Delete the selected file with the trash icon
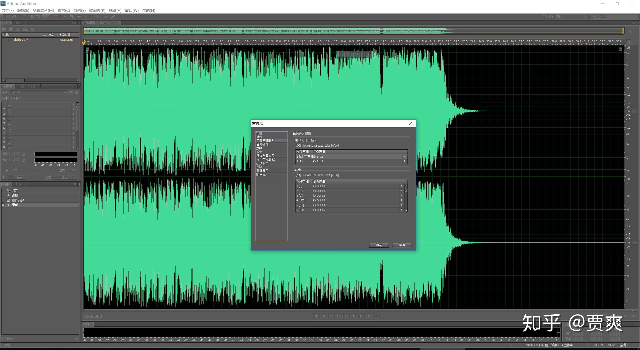The height and width of the screenshot is (350, 640). [32, 29]
